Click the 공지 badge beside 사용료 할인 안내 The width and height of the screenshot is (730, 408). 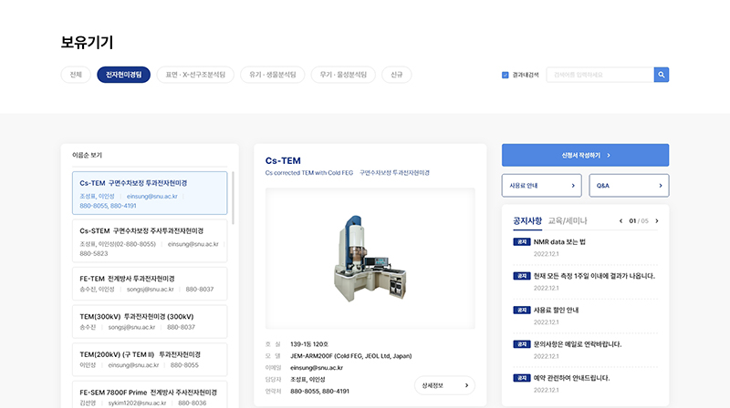[521, 310]
